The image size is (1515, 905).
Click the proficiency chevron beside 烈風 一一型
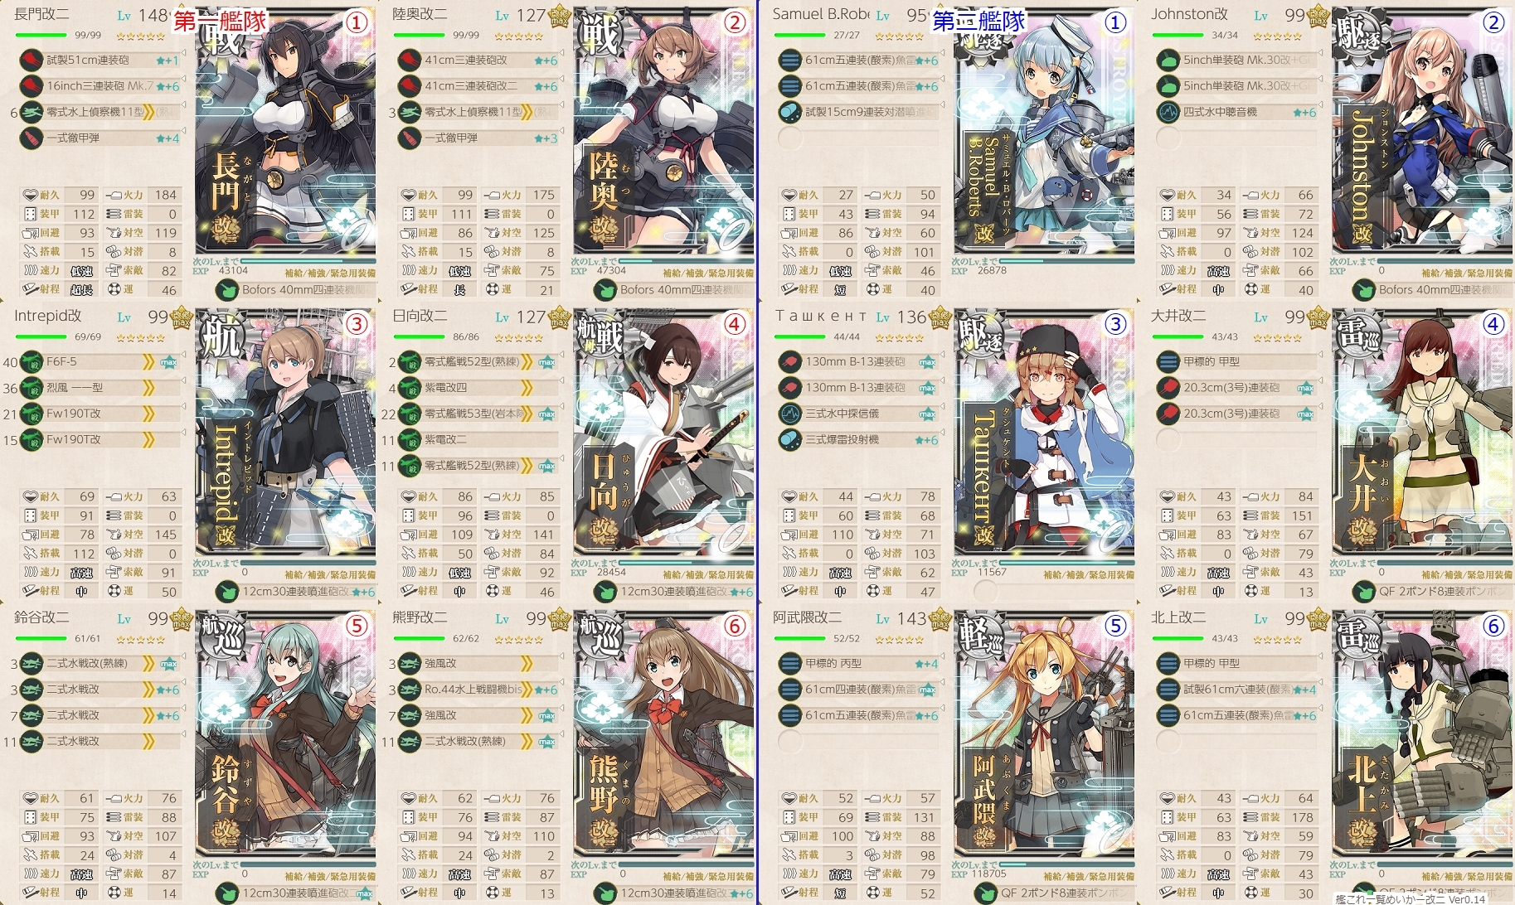coord(148,388)
